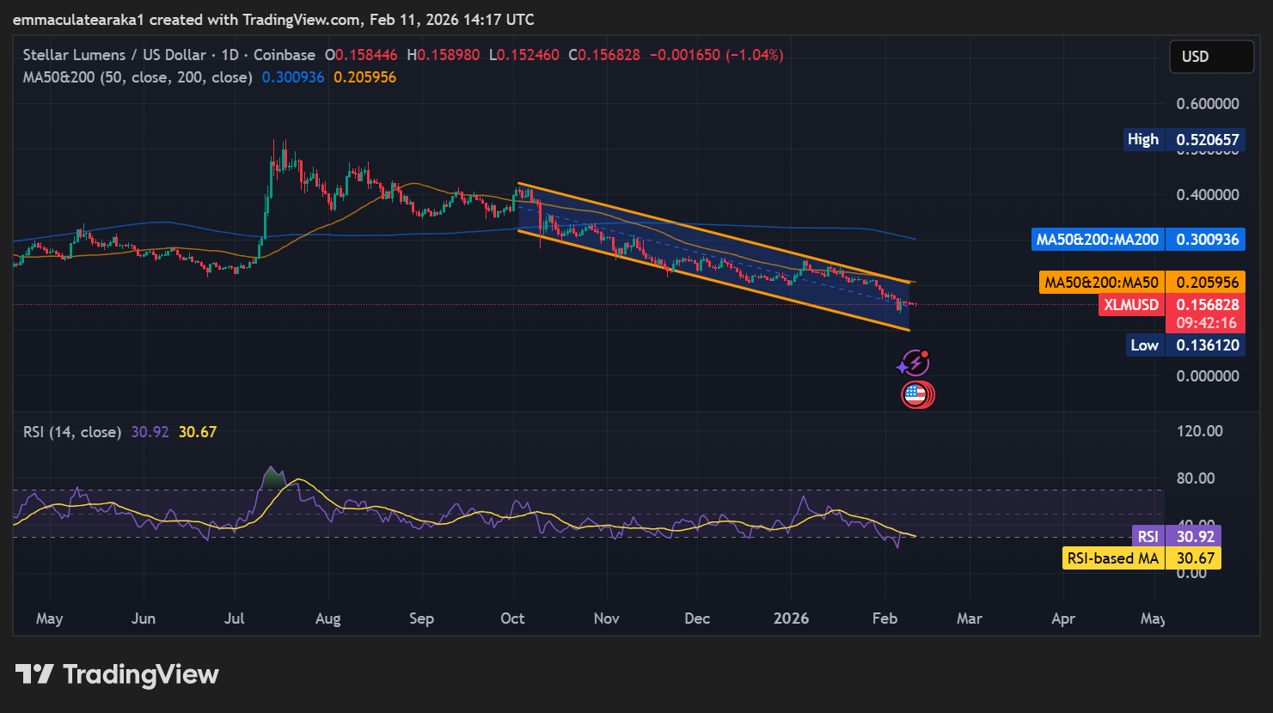Click the red XLMUSD price label
This screenshot has width=1273, height=713.
point(1130,304)
